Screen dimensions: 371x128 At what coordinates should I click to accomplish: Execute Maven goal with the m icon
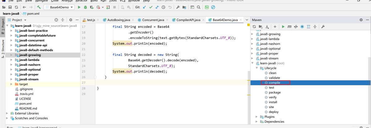(289, 27)
